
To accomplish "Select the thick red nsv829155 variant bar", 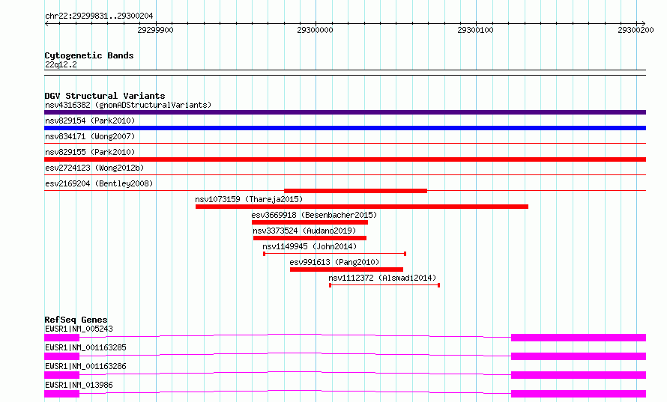I will coord(345,159).
